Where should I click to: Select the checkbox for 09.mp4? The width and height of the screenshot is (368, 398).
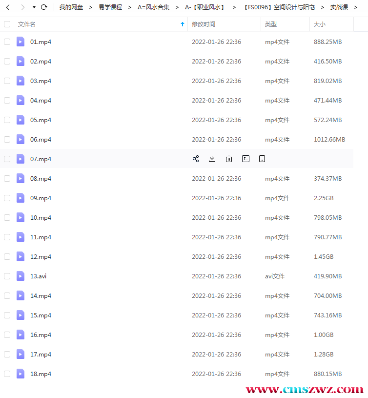tap(7, 198)
